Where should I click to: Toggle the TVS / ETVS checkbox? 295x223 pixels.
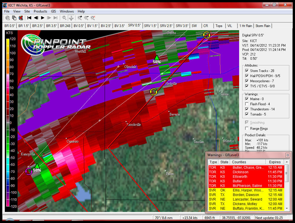(x=247, y=86)
